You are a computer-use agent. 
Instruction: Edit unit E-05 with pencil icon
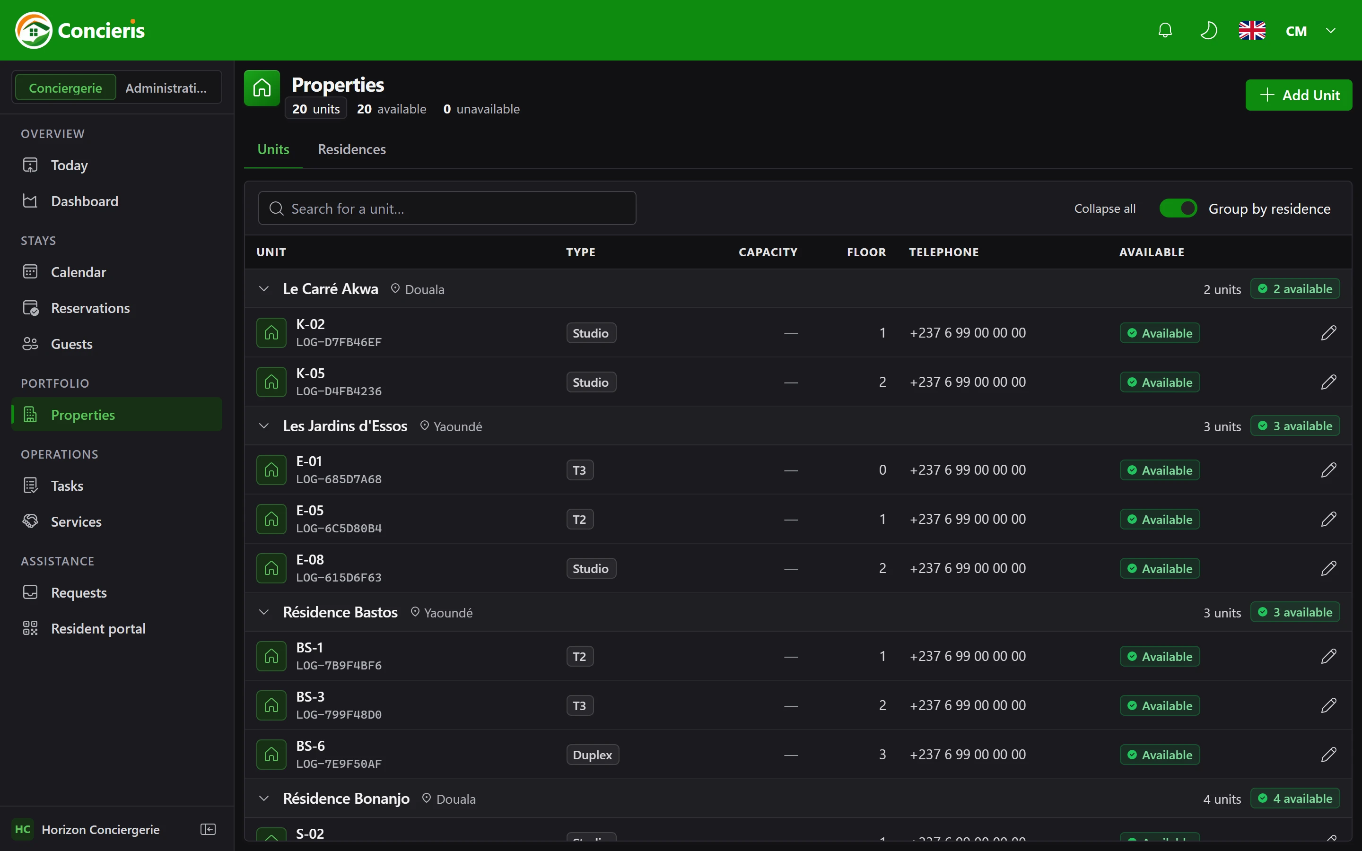click(x=1328, y=519)
